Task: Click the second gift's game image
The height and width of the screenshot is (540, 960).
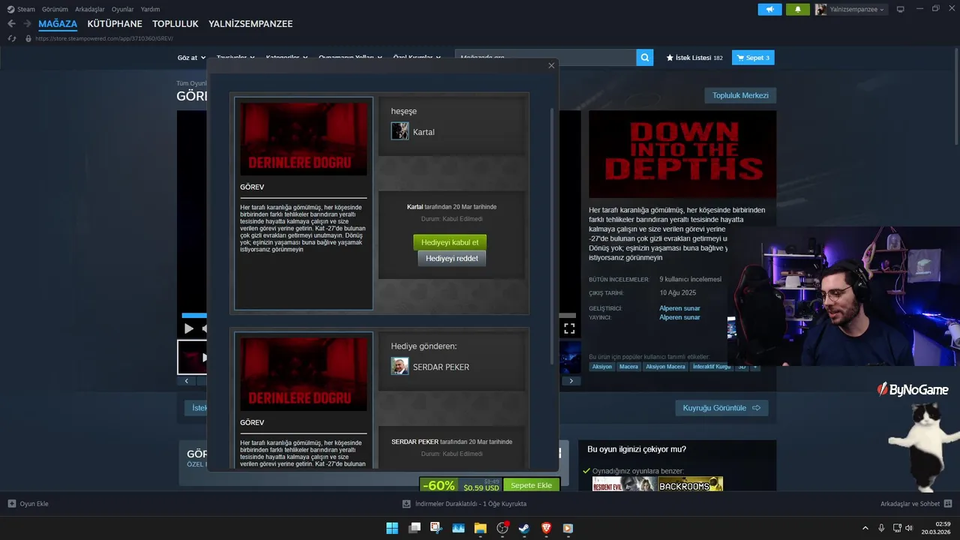Action: coord(304,373)
